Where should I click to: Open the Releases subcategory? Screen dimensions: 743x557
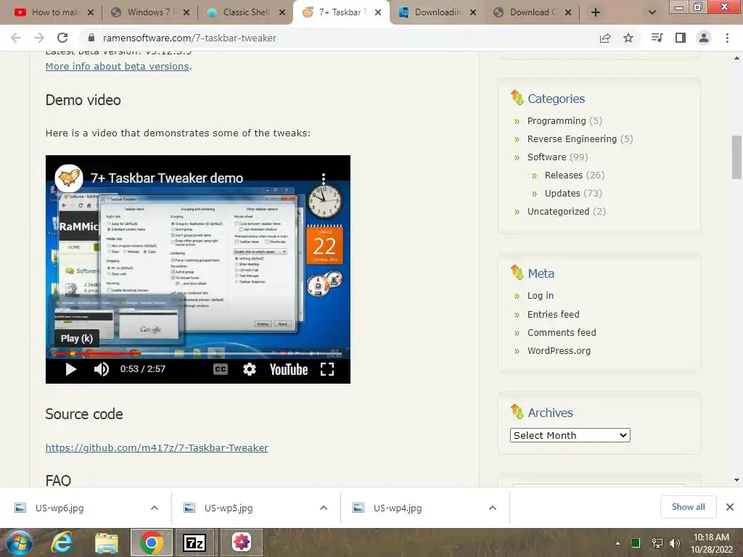point(563,176)
